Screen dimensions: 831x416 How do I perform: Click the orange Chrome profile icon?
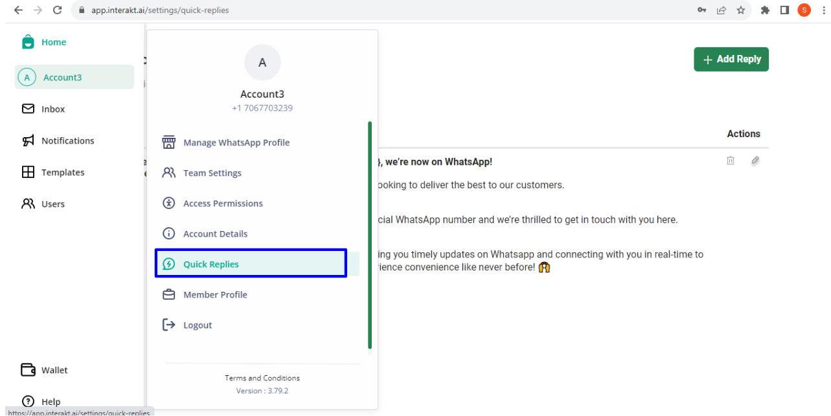[x=804, y=10]
